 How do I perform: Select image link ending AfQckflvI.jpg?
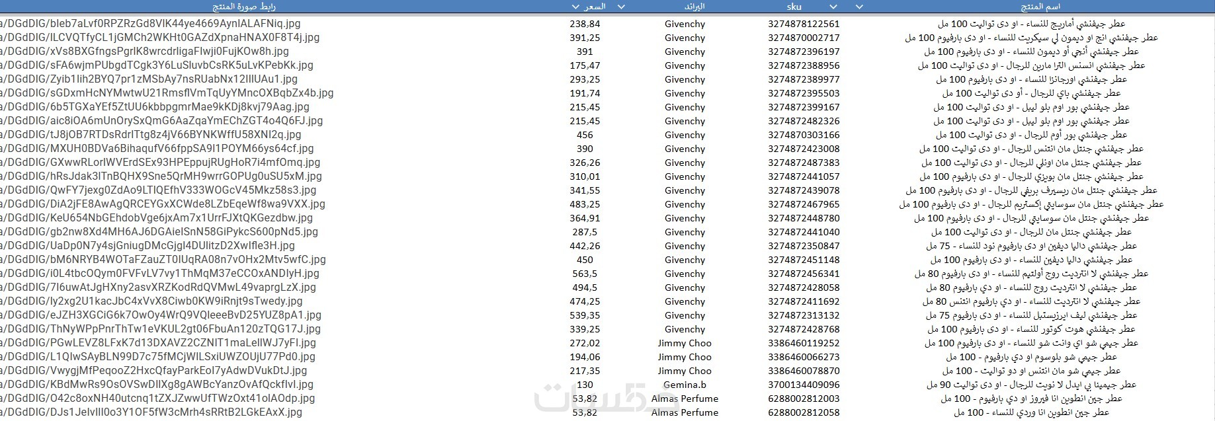(x=157, y=385)
